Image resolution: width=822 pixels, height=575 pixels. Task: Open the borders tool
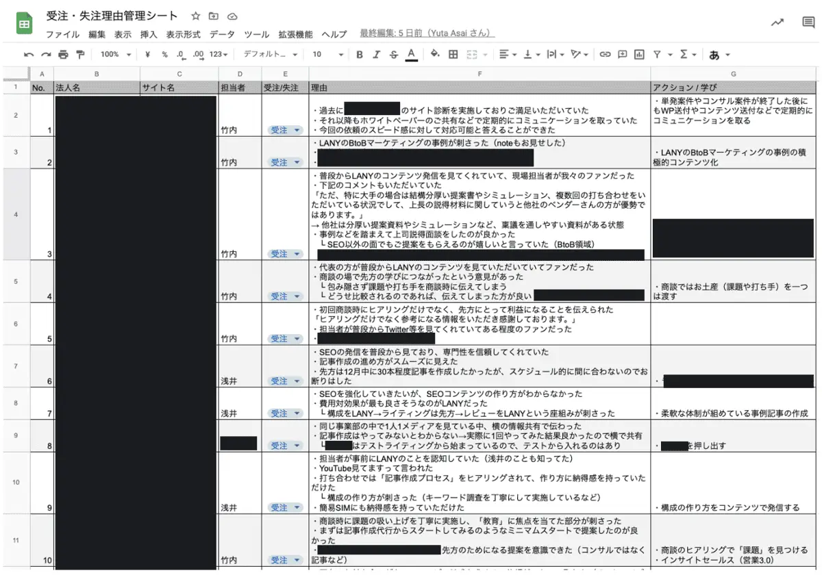coord(453,55)
